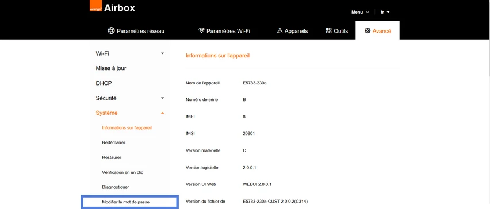Go to the Appareils tab
This screenshot has height=209, width=490.
point(293,31)
